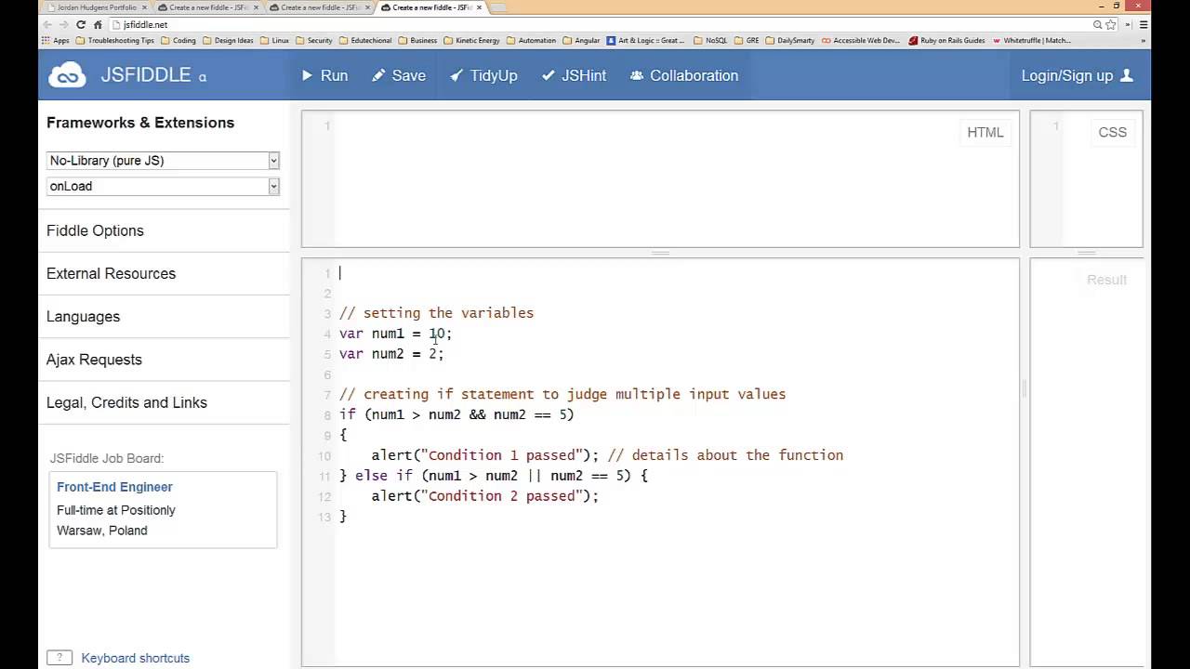
Task: Click the '} else if' code line
Action: pyautogui.click(x=494, y=476)
